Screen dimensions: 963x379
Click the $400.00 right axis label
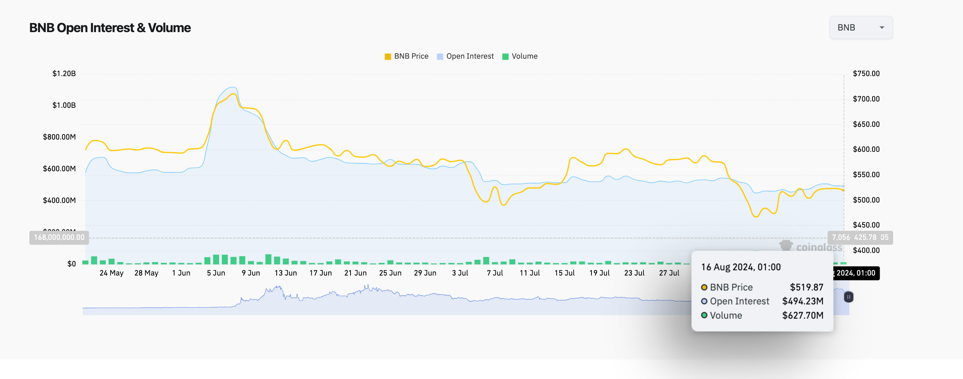(x=866, y=250)
